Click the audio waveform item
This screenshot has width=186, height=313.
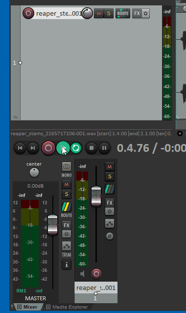coord(181,66)
